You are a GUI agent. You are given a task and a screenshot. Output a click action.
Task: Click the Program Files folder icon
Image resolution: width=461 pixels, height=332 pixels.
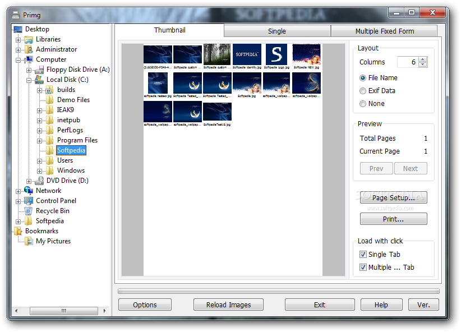(49, 140)
